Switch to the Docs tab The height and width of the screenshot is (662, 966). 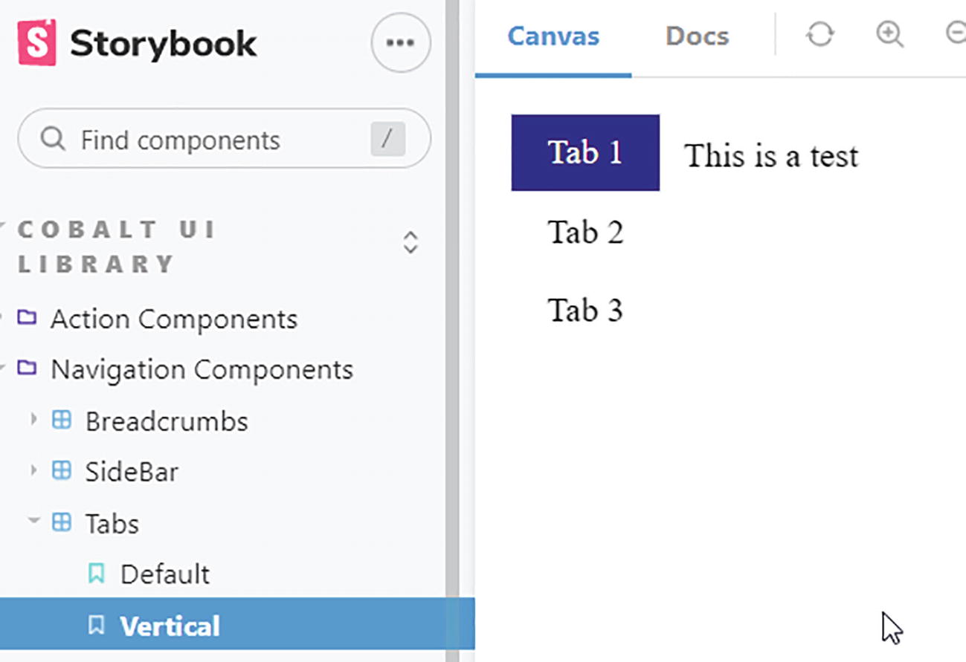pyautogui.click(x=697, y=36)
